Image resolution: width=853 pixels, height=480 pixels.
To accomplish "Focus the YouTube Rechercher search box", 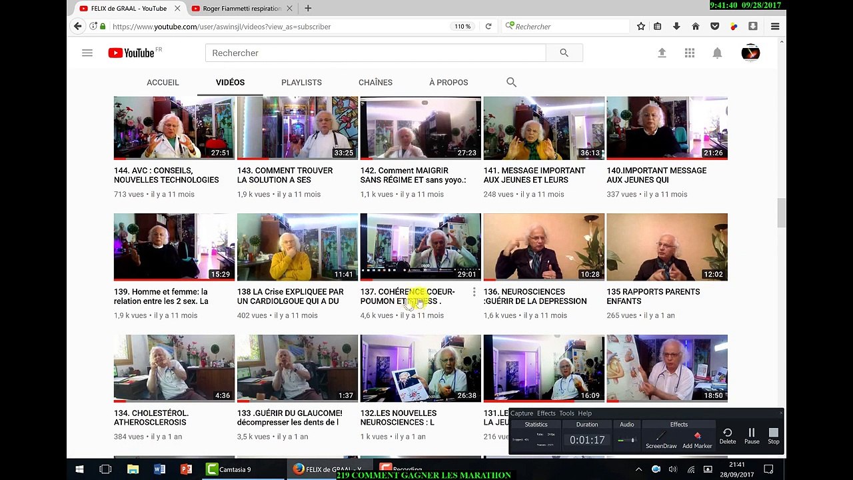I will pyautogui.click(x=375, y=53).
